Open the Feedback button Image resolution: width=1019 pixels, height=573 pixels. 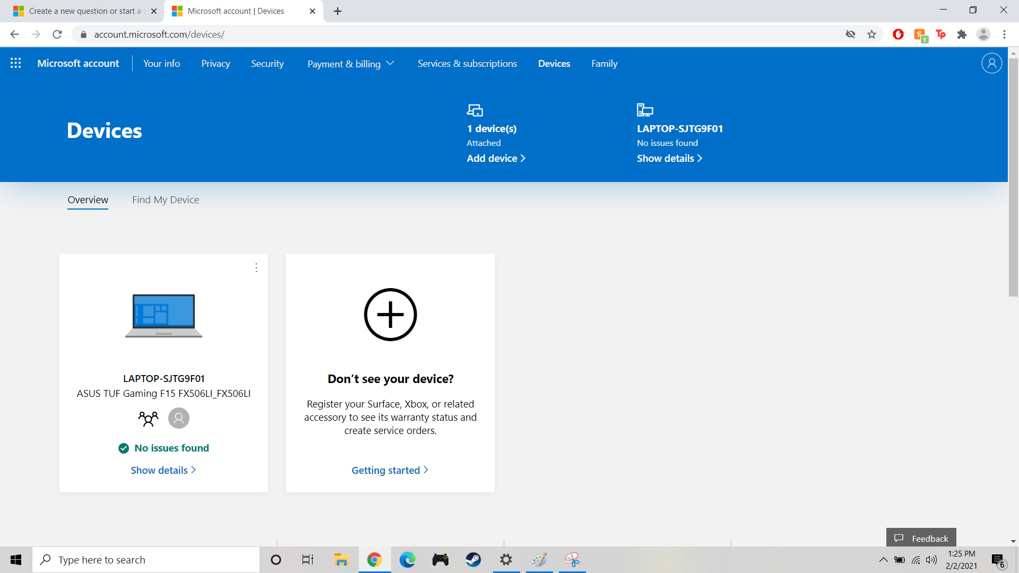(x=921, y=537)
